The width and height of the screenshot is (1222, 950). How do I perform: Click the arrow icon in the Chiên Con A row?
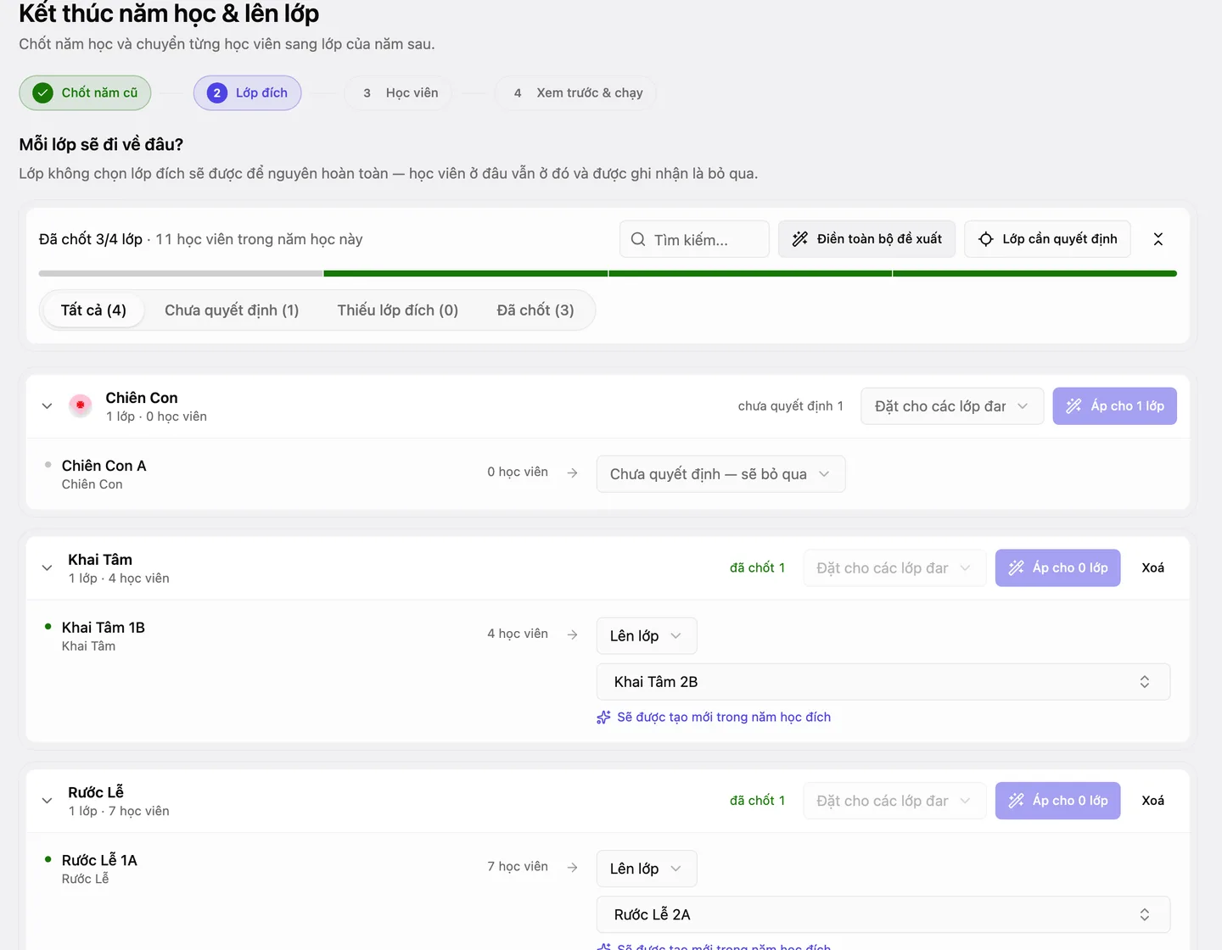pyautogui.click(x=573, y=472)
